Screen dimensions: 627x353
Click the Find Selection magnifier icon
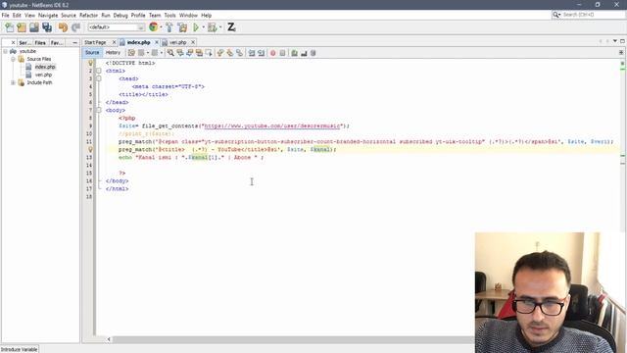tap(170, 53)
